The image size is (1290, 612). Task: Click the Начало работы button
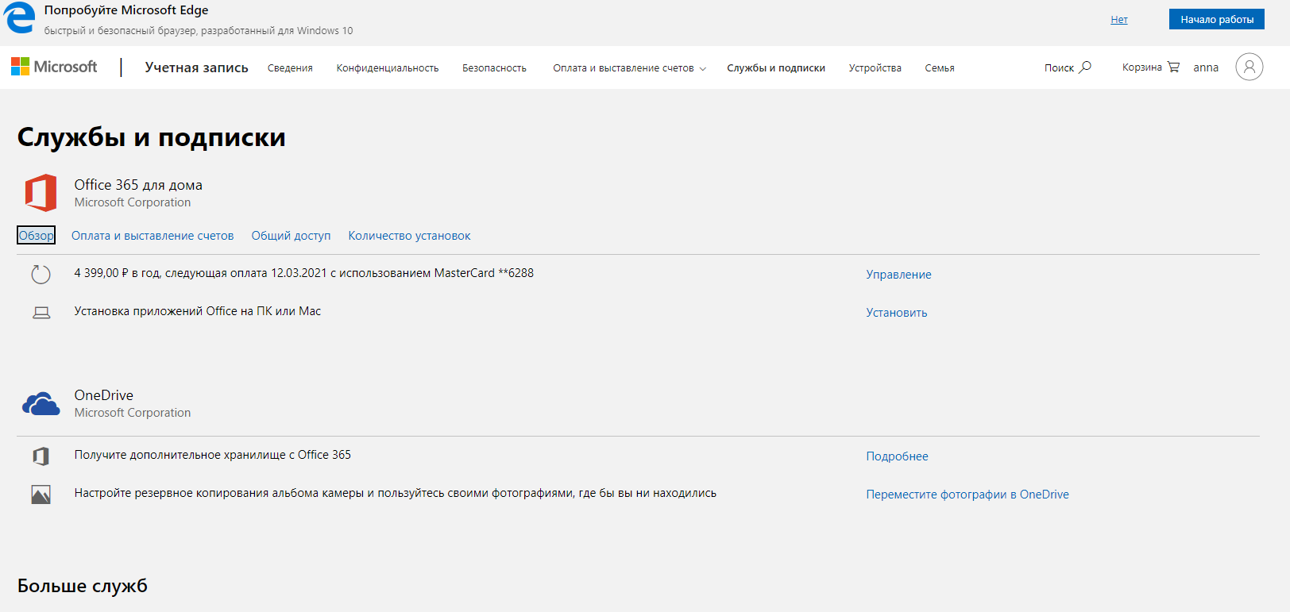[1217, 19]
